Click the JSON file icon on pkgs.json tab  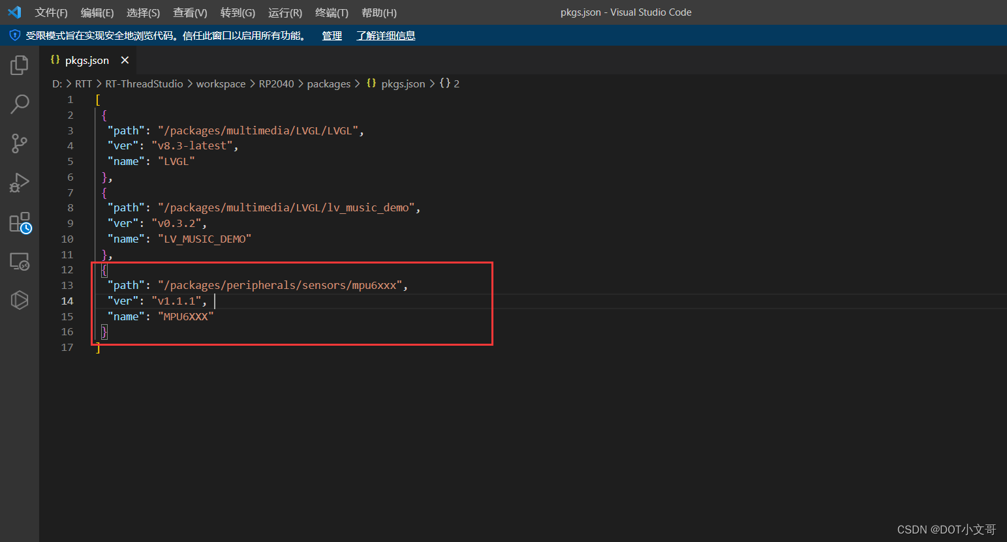(55, 60)
